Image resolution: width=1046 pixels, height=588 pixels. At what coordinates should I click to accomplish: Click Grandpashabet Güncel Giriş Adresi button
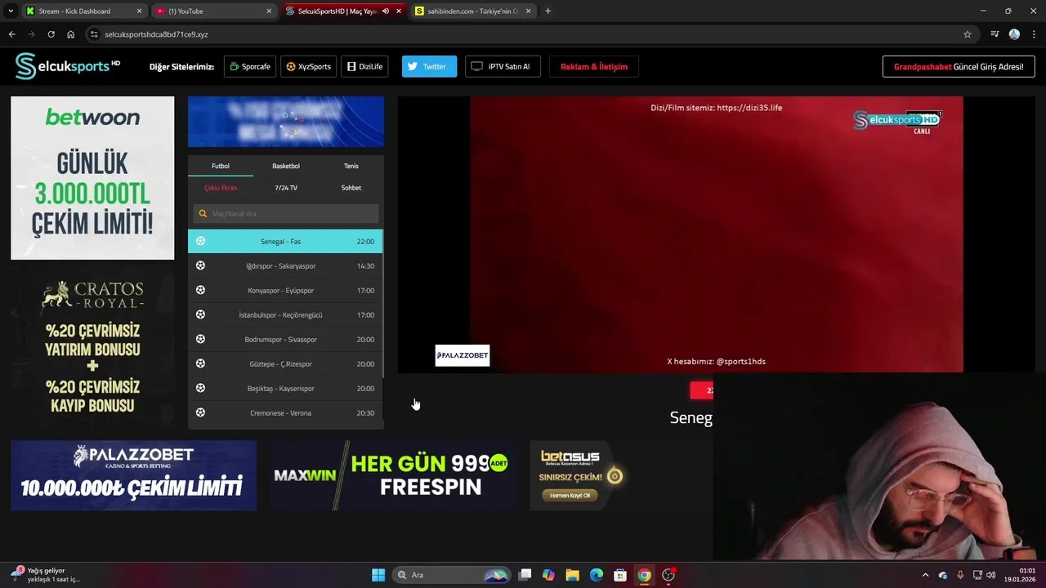click(958, 67)
